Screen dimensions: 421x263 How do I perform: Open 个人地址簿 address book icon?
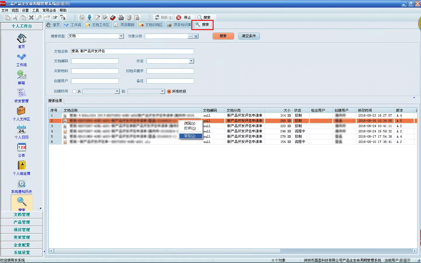(21, 165)
